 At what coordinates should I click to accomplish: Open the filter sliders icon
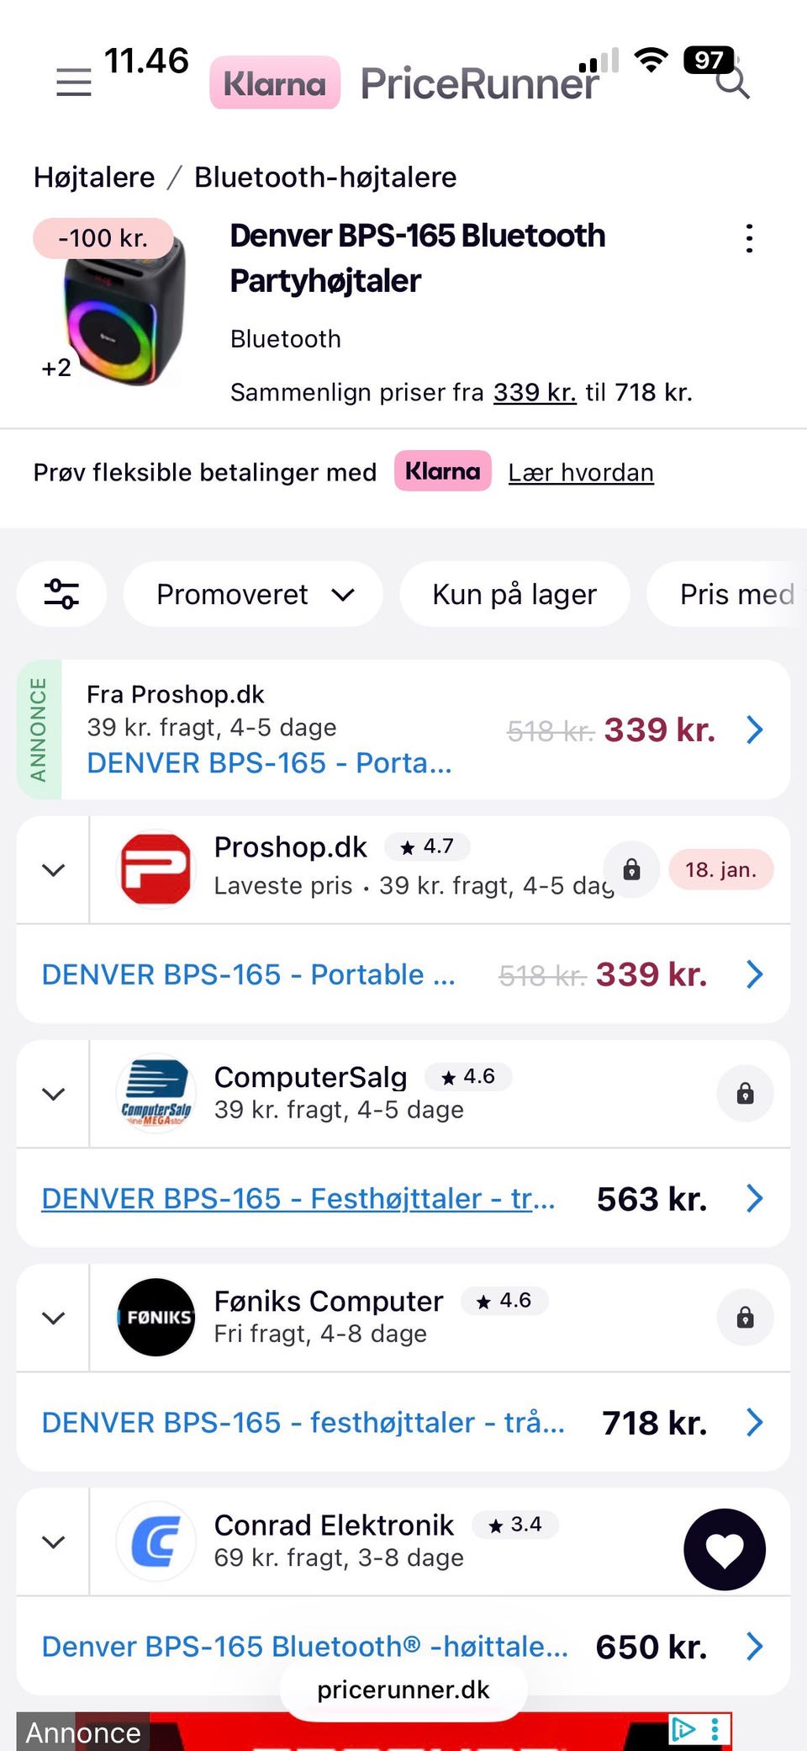(x=61, y=594)
